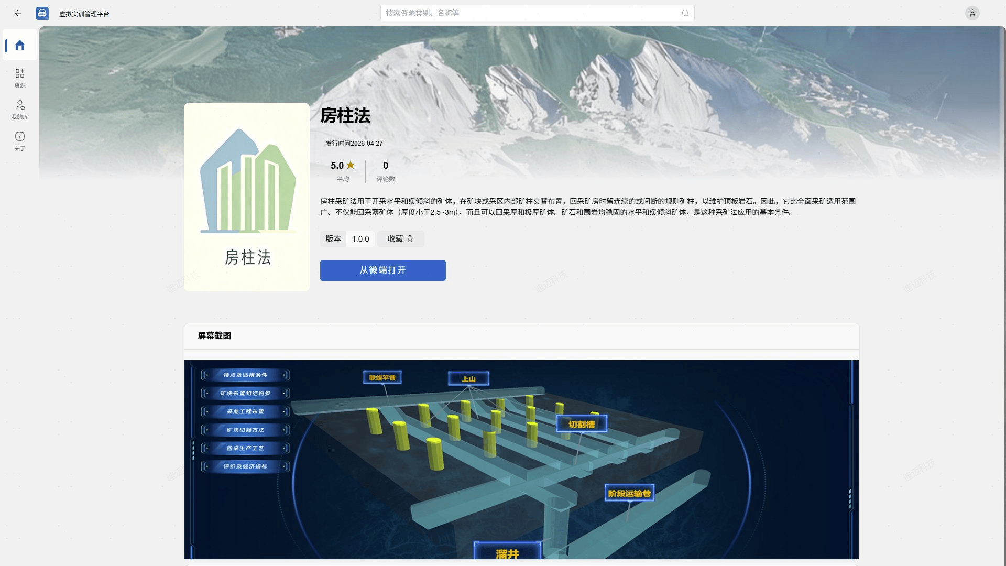This screenshot has height=566, width=1006.
Task: Click the 房柱采矿法 description paragraph
Action: point(588,206)
